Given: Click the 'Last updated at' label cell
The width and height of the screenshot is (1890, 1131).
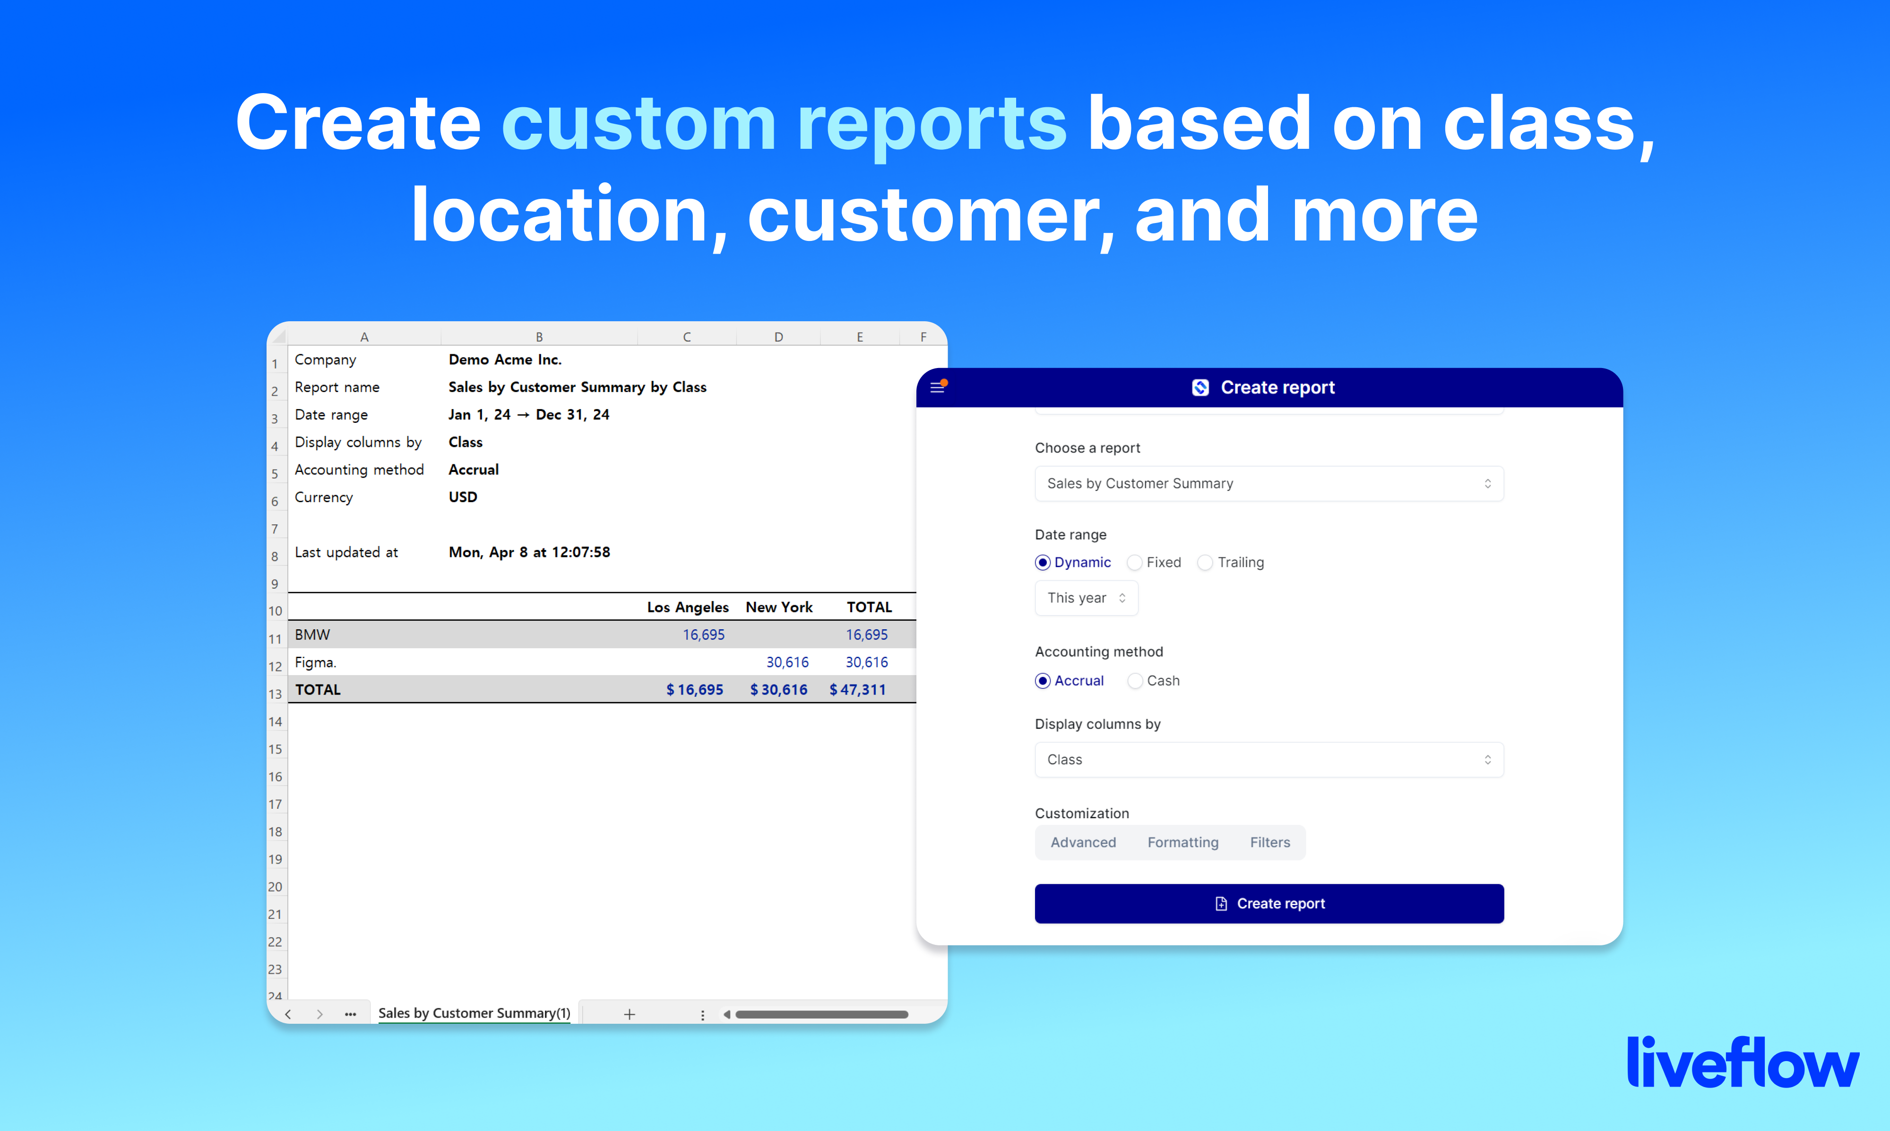Looking at the screenshot, I should [x=346, y=552].
